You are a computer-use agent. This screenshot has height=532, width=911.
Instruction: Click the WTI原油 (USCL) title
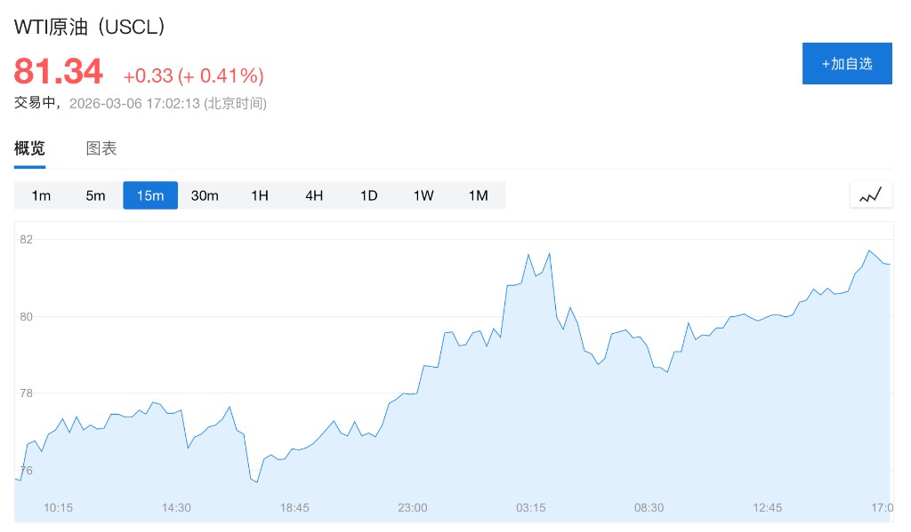(x=90, y=28)
